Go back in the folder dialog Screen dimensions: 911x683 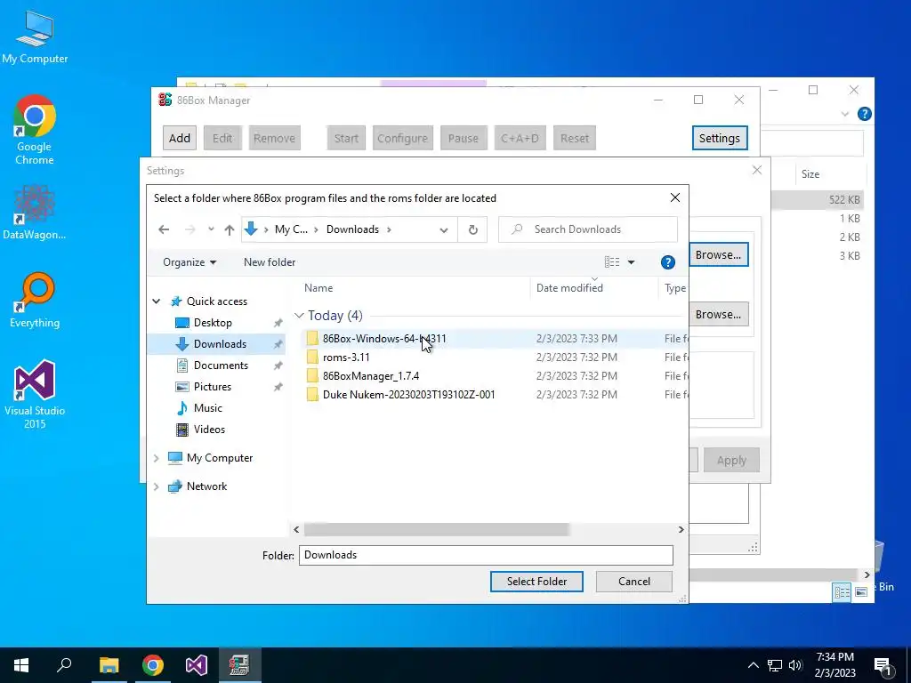coord(164,229)
